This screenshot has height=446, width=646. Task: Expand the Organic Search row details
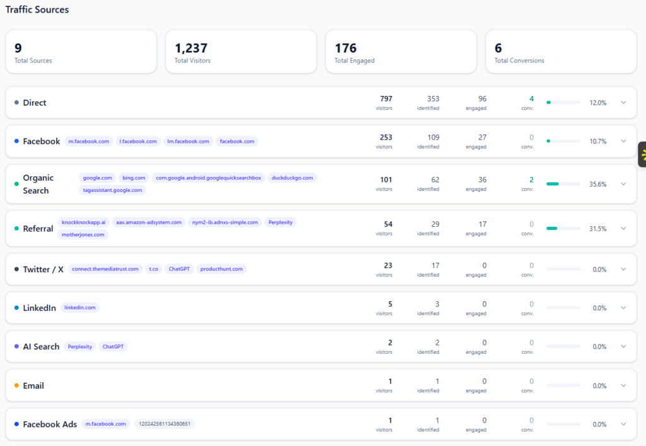pos(623,184)
